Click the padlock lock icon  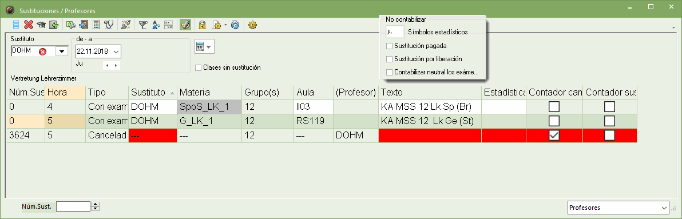pyautogui.click(x=202, y=25)
